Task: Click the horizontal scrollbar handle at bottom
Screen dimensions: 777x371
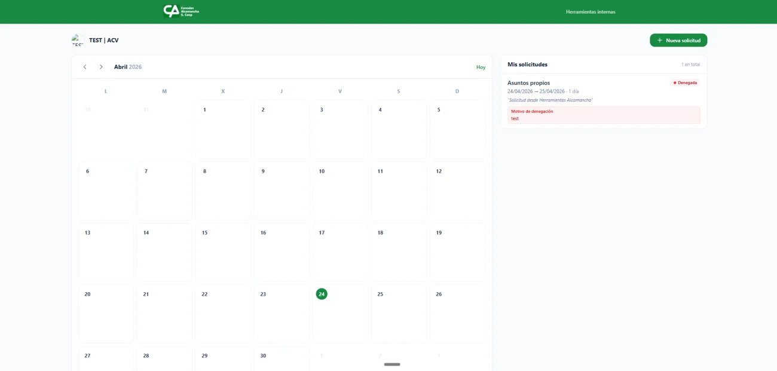Action: pos(392,364)
